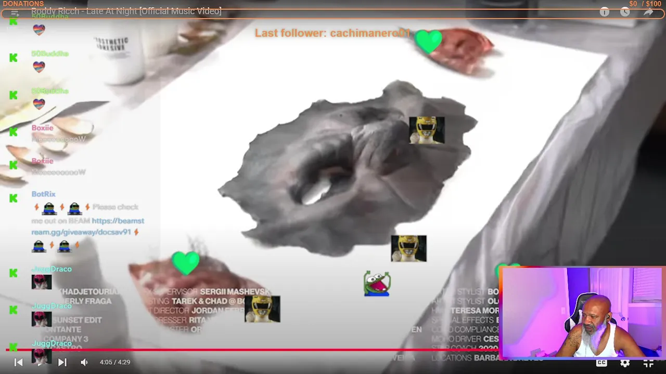Click the Share arrow icon
The height and width of the screenshot is (374, 666).
tap(648, 11)
